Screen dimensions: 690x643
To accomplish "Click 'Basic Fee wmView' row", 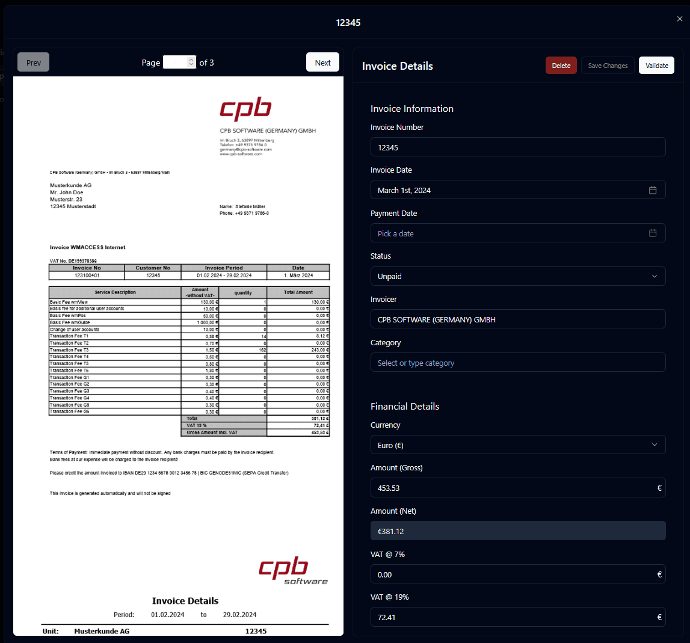I will pyautogui.click(x=189, y=302).
